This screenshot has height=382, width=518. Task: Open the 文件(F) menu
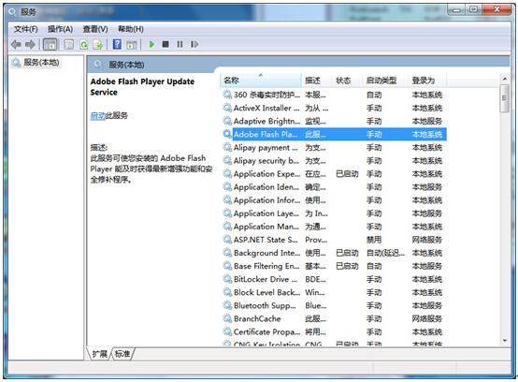[x=25, y=29]
